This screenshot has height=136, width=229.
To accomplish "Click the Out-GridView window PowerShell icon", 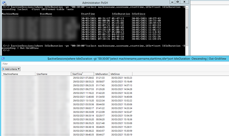I will [x=3, y=59].
